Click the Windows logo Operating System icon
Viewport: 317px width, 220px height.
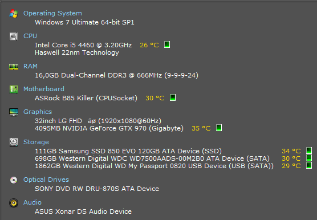14,14
